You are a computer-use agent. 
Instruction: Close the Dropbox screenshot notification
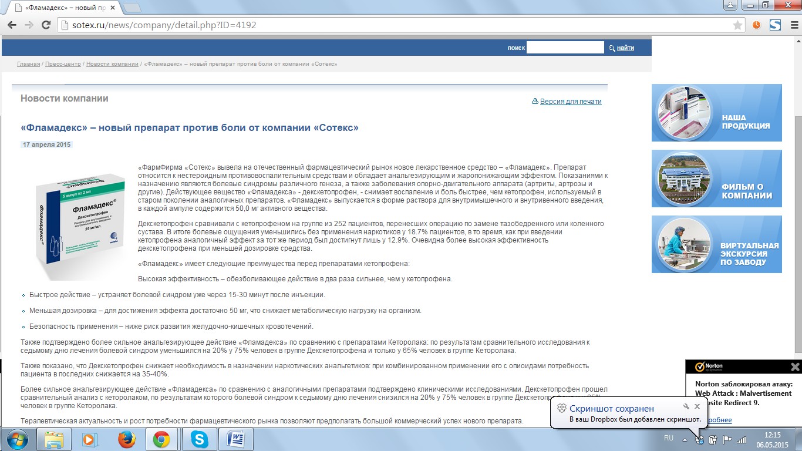click(x=697, y=406)
